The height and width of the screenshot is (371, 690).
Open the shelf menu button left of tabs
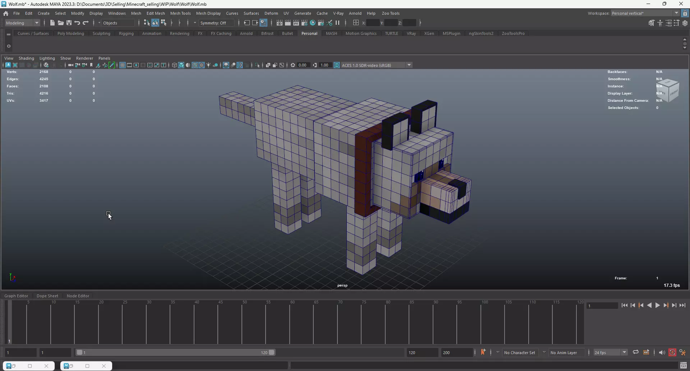(x=9, y=35)
